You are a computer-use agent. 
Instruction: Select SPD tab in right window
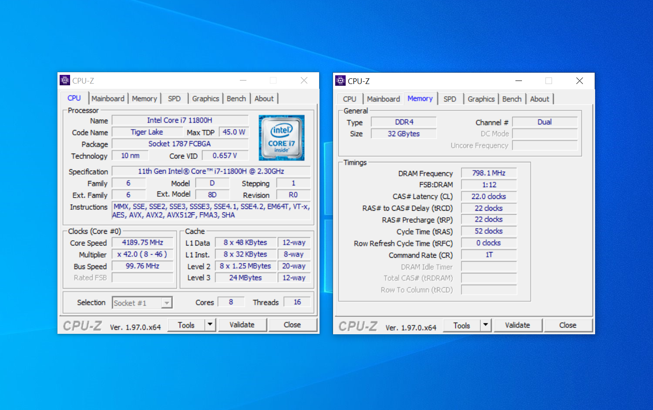450,99
